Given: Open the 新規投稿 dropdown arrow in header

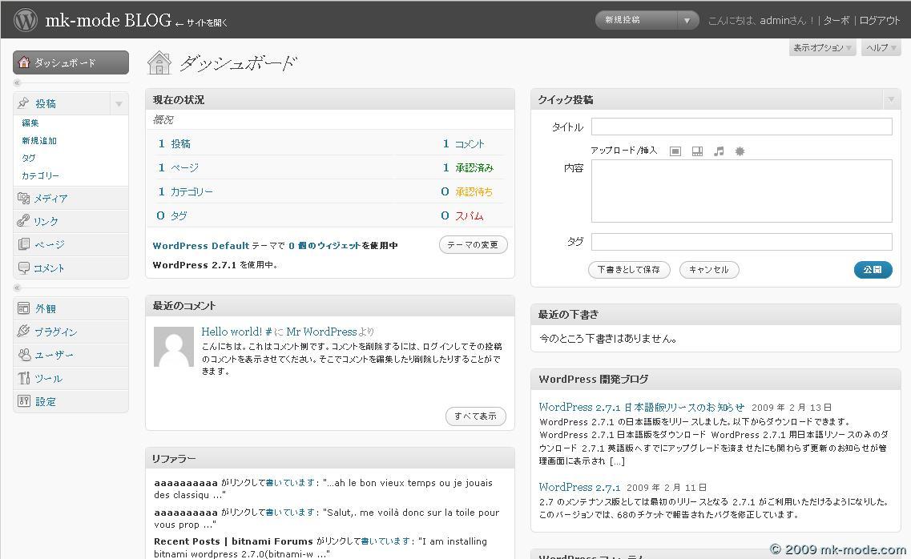Looking at the screenshot, I should 687,20.
